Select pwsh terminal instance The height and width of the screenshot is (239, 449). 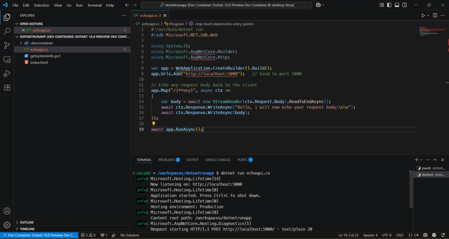[431, 168]
